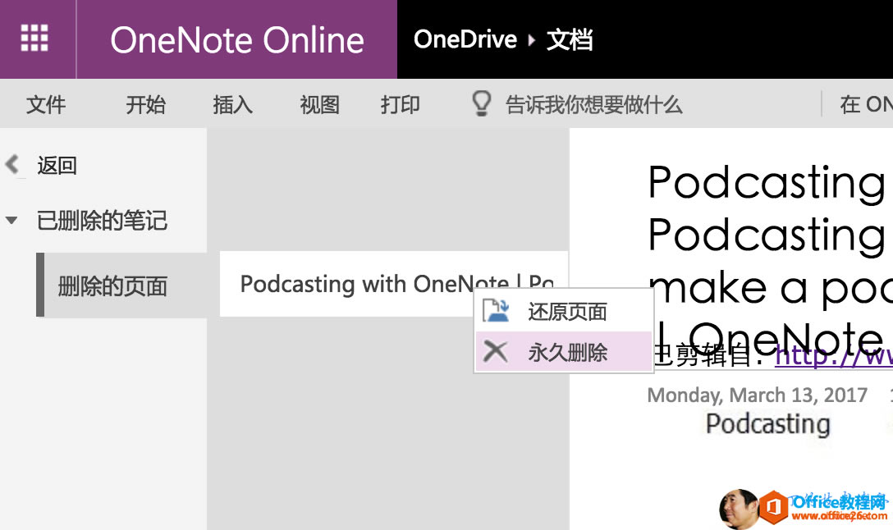The image size is (893, 530).
Task: Click the X icon beside 永久删除
Action: tap(496, 351)
